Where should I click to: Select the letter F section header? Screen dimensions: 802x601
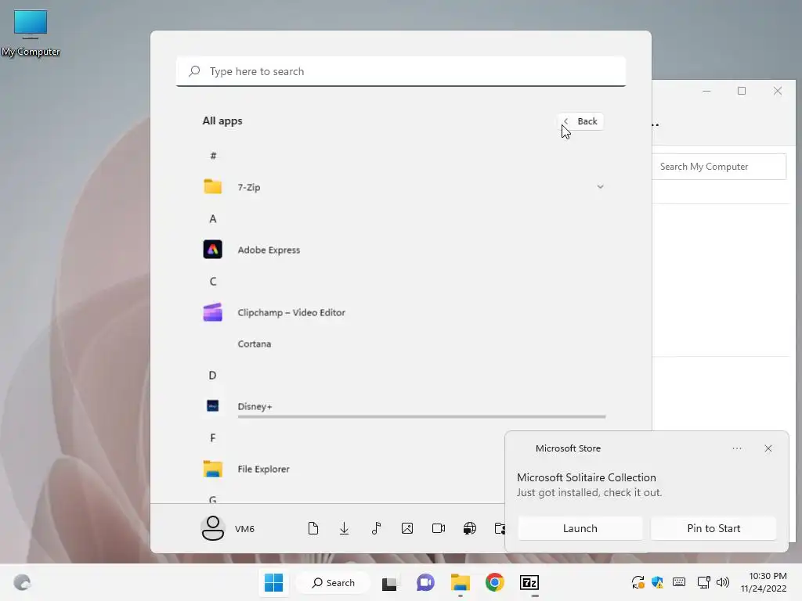213,437
